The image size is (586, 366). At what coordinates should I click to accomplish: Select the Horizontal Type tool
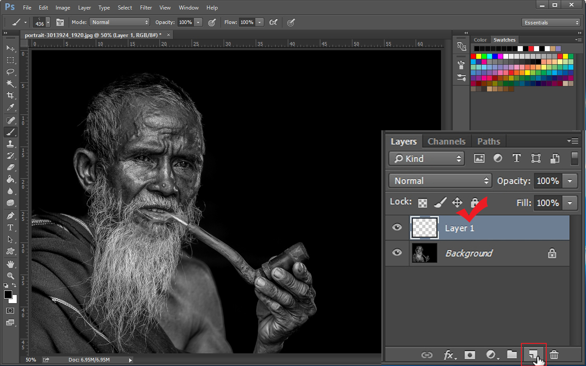point(10,228)
